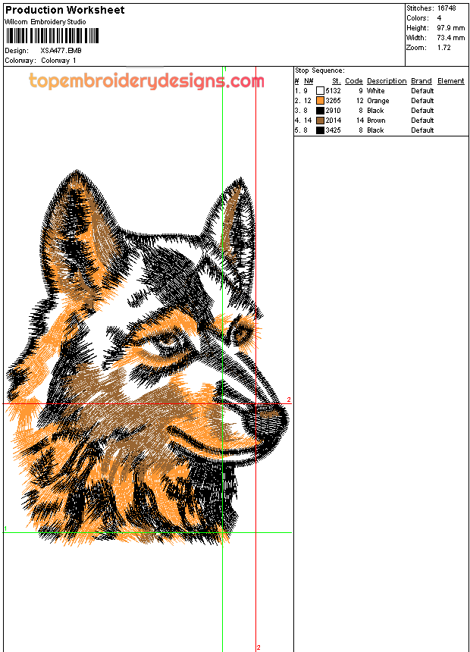Click the stitch count '3425'

coord(333,130)
